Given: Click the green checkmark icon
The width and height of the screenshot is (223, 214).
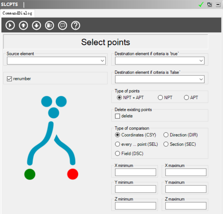Looking at the screenshot, I should [201, 5].
